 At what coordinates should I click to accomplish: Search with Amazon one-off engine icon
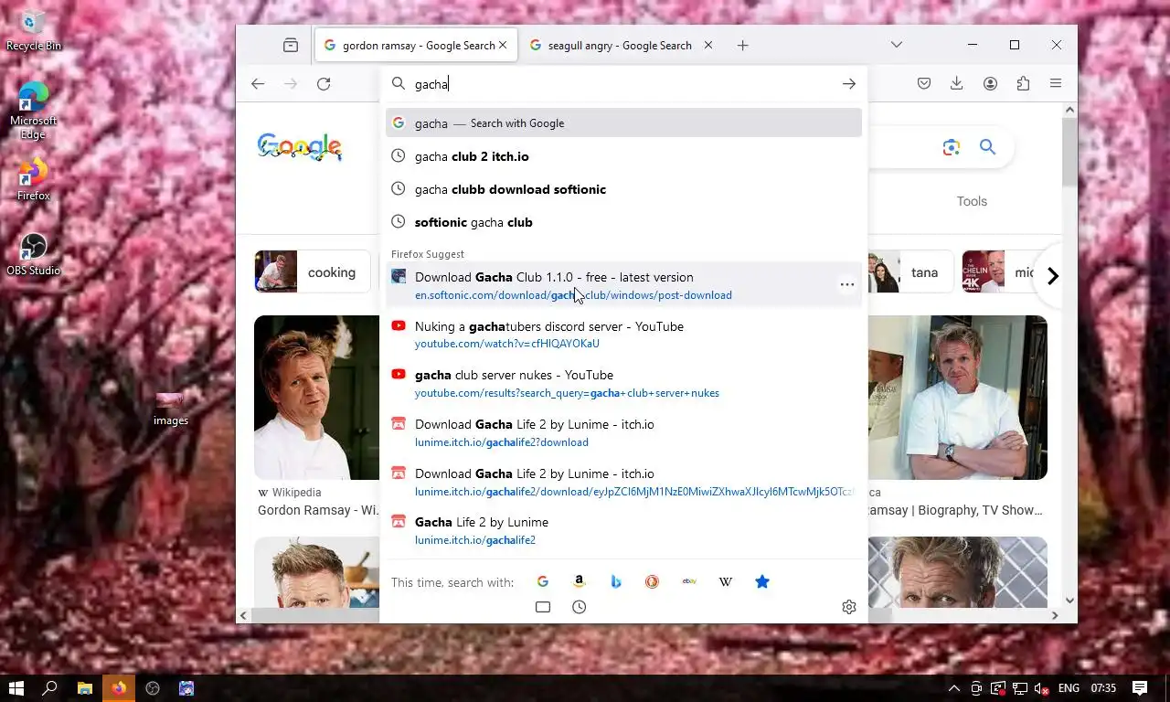click(579, 581)
